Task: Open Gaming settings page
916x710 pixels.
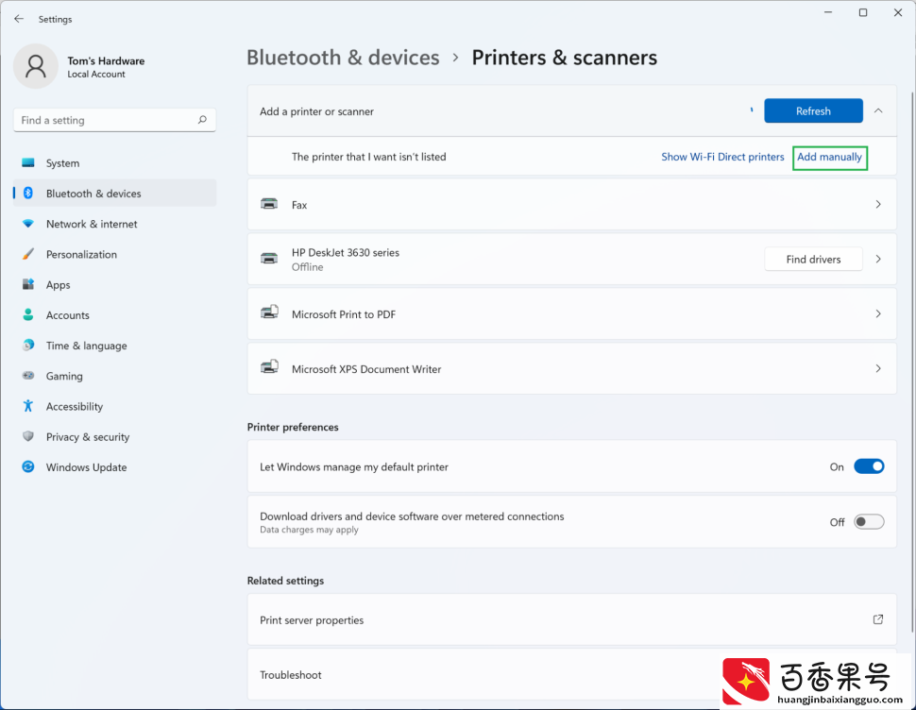Action: click(x=115, y=376)
